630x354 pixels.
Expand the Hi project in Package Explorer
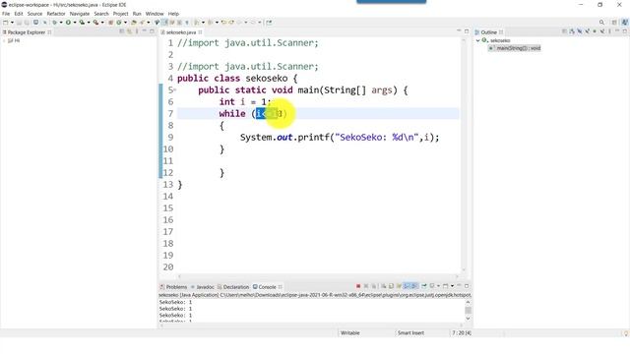pos(5,40)
